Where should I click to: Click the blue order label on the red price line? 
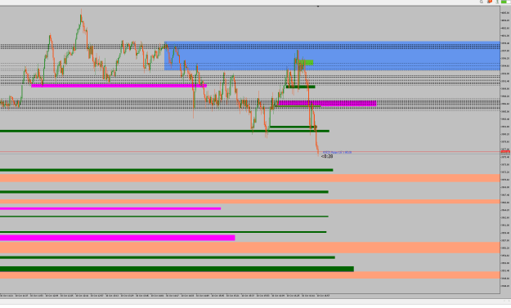coord(338,152)
